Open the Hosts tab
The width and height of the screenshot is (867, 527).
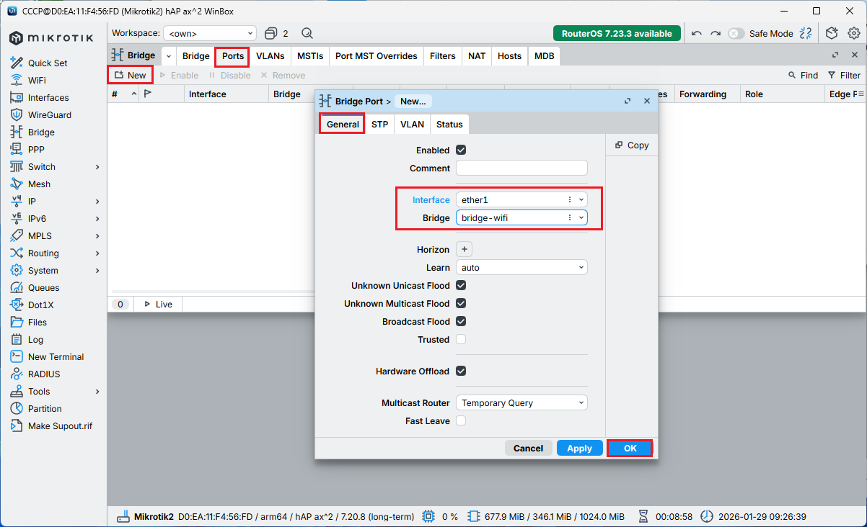[509, 56]
